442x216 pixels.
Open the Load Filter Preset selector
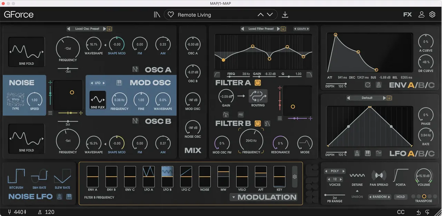click(261, 29)
